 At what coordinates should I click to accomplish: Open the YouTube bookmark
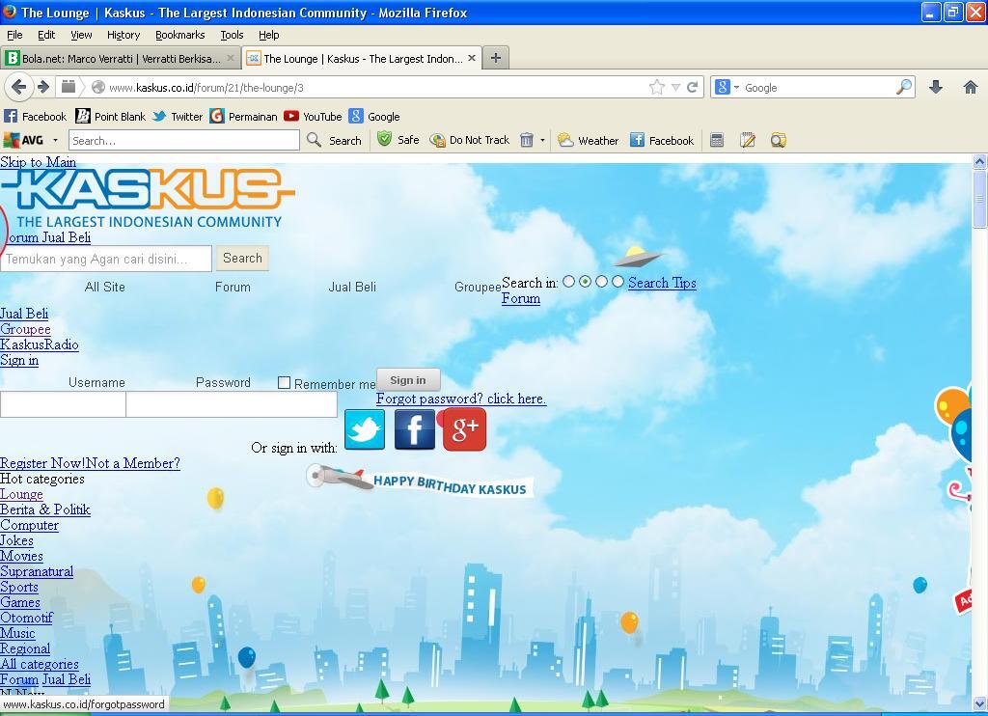[313, 117]
